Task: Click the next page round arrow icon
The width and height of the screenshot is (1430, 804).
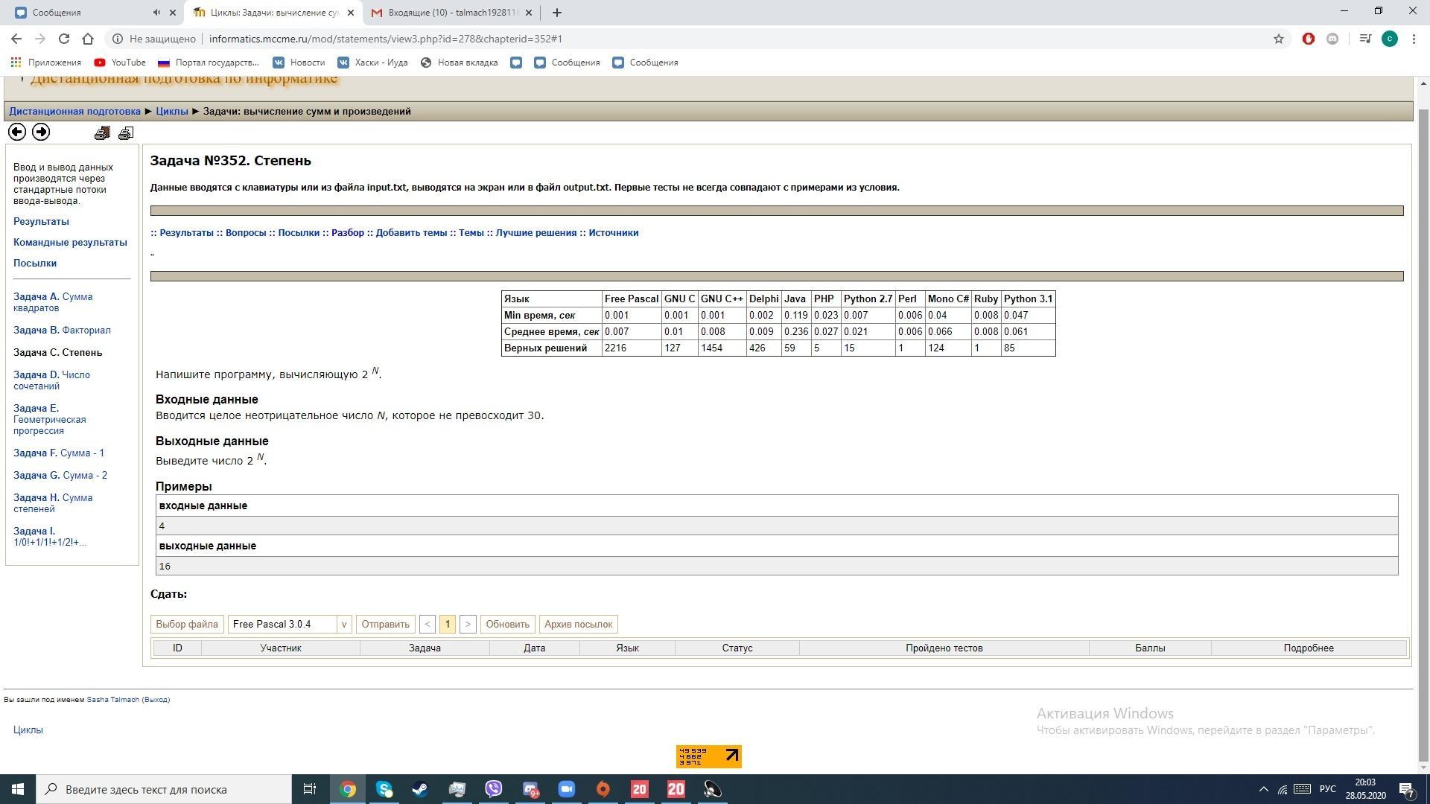Action: click(x=41, y=132)
